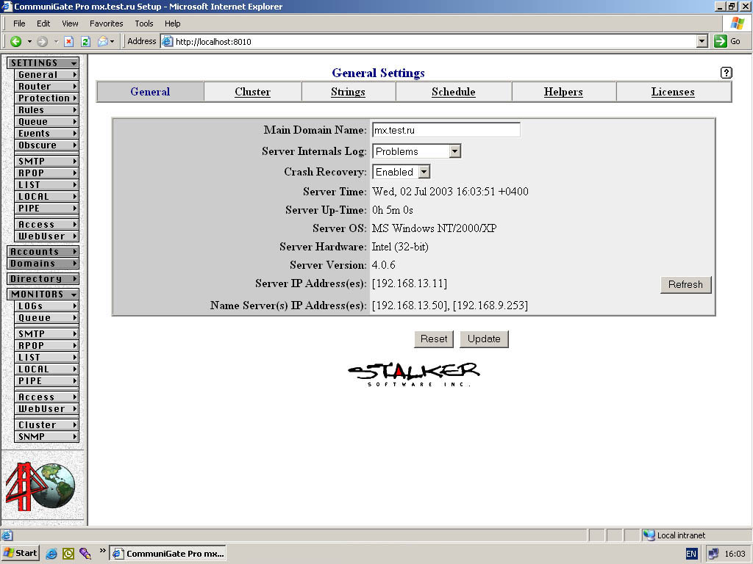The height and width of the screenshot is (564, 753).
Task: Open Monitors SNMP page
Action: [x=46, y=436]
